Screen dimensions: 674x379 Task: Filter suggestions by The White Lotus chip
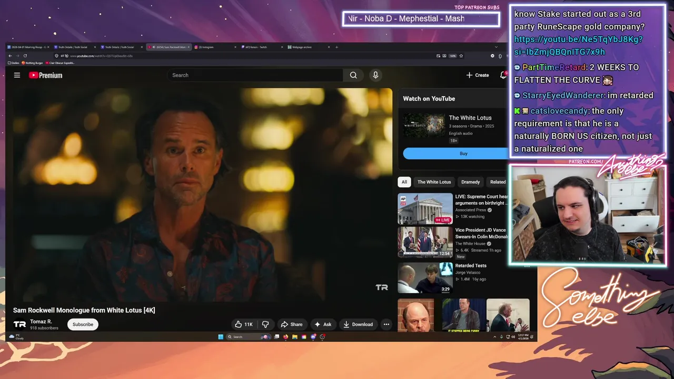434,182
